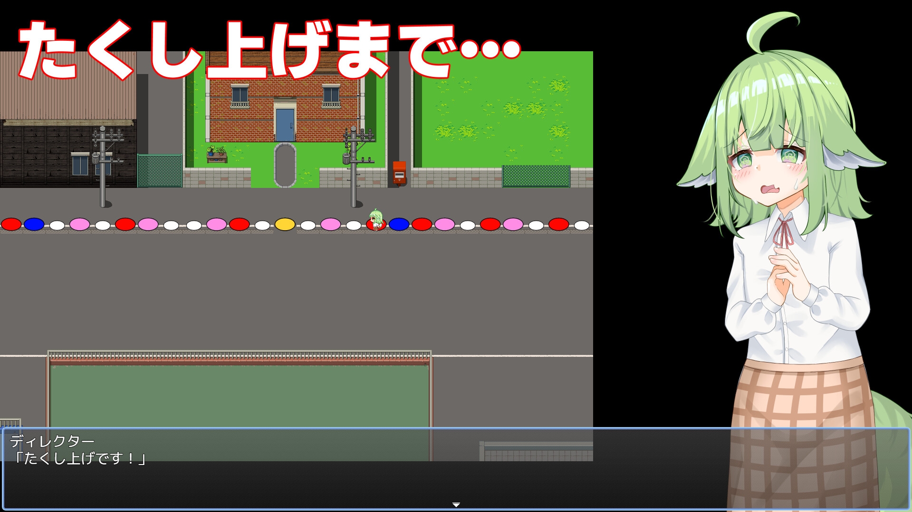Image resolution: width=912 pixels, height=512 pixels.
Task: Click the yellow oval board space
Action: pos(285,224)
